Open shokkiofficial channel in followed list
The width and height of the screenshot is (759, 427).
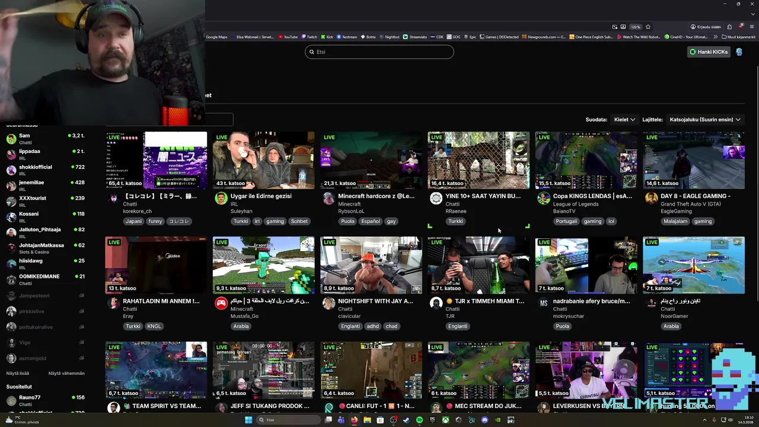tap(46, 170)
